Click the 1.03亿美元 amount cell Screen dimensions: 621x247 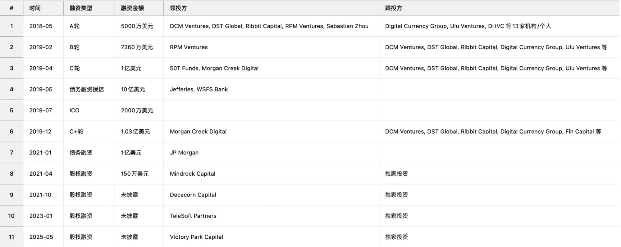[x=139, y=132]
